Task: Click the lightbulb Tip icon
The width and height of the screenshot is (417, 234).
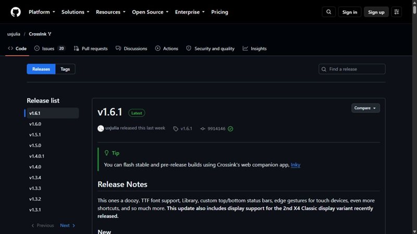Action: [106, 153]
